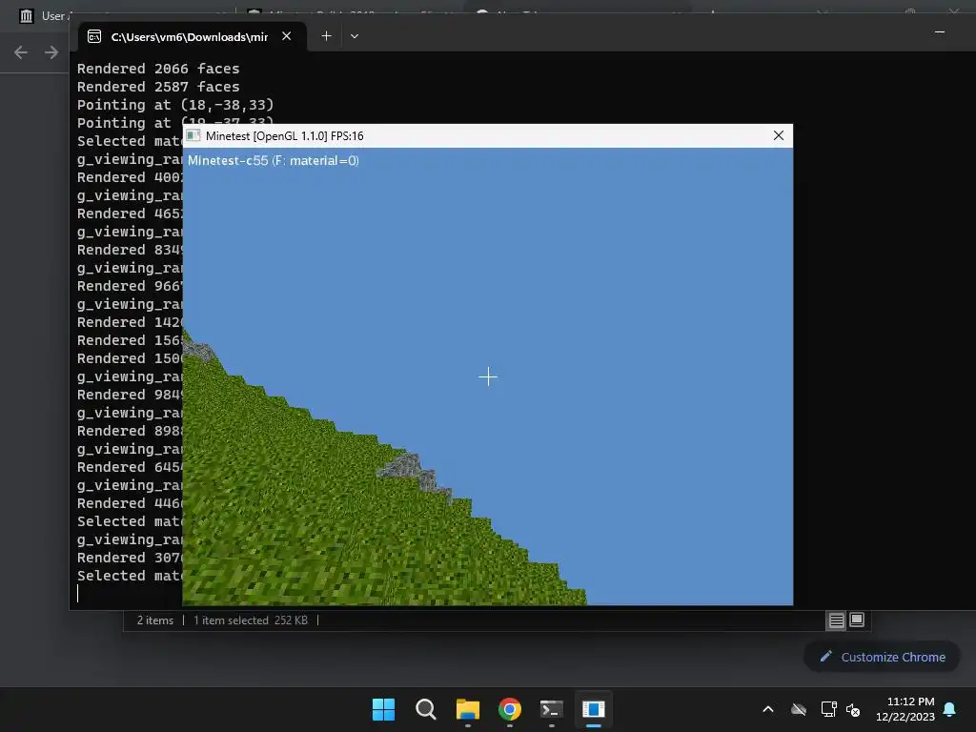Switch to large icons view in Explorer

(857, 620)
